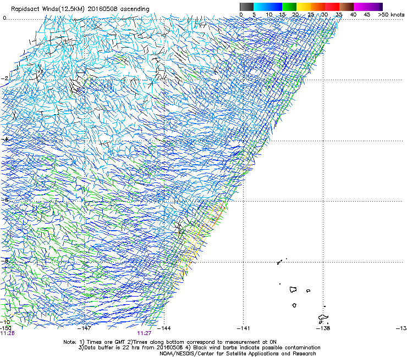Screen dimensions: 407x357
Task: Click the '10' knots legend label
Action: 269,14
